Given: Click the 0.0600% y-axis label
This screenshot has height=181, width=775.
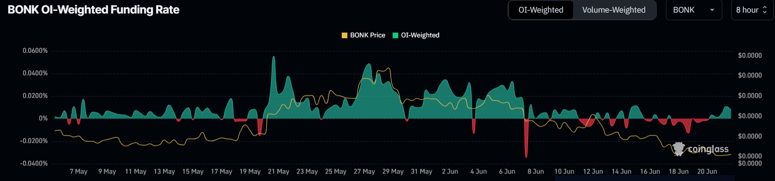Looking at the screenshot, I should [35, 50].
